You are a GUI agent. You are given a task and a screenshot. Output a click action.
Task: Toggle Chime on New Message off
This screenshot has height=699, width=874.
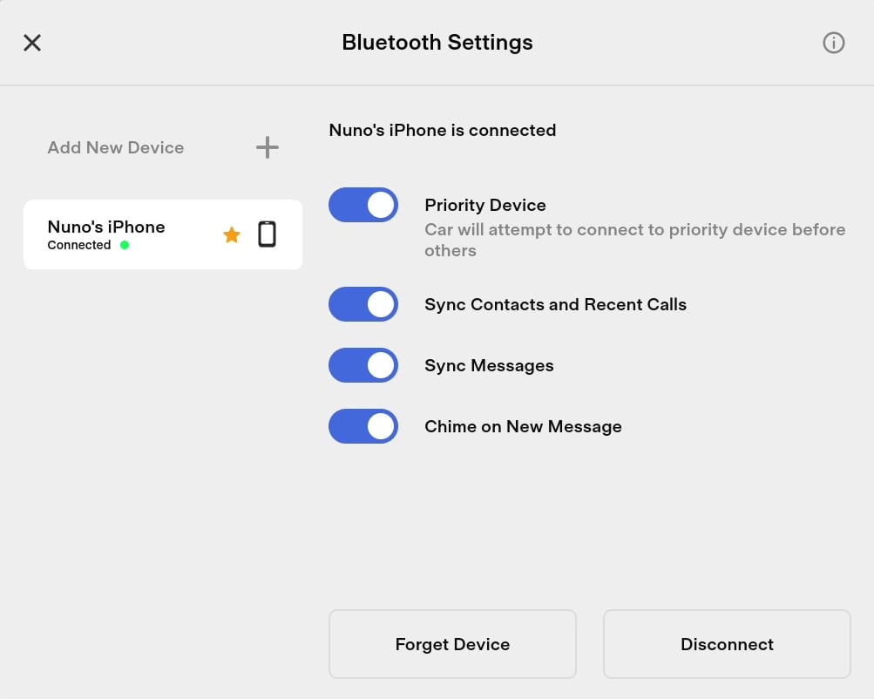(363, 426)
